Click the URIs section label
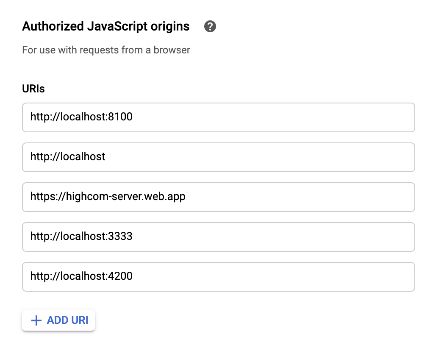 [33, 89]
